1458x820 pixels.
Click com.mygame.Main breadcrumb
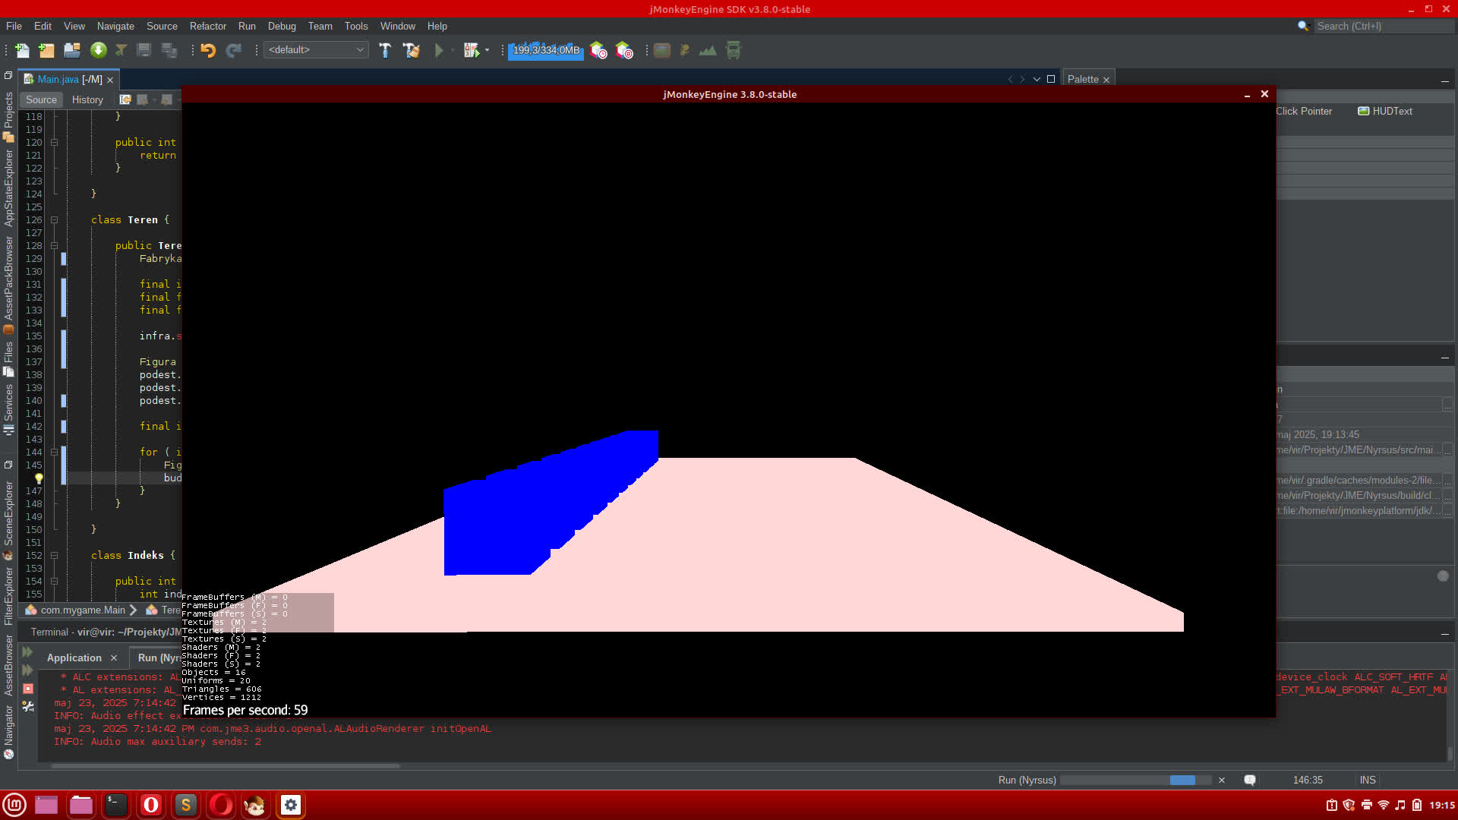tap(82, 610)
